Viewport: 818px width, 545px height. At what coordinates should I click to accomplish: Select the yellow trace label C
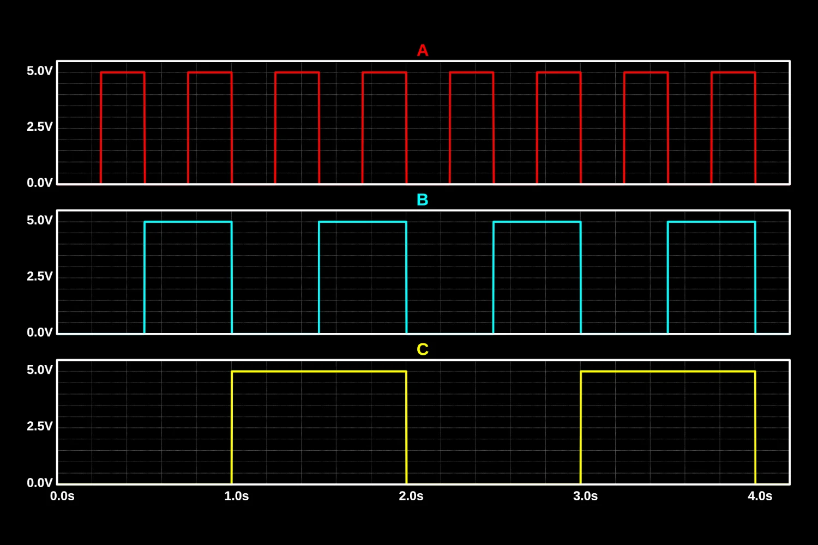point(423,349)
